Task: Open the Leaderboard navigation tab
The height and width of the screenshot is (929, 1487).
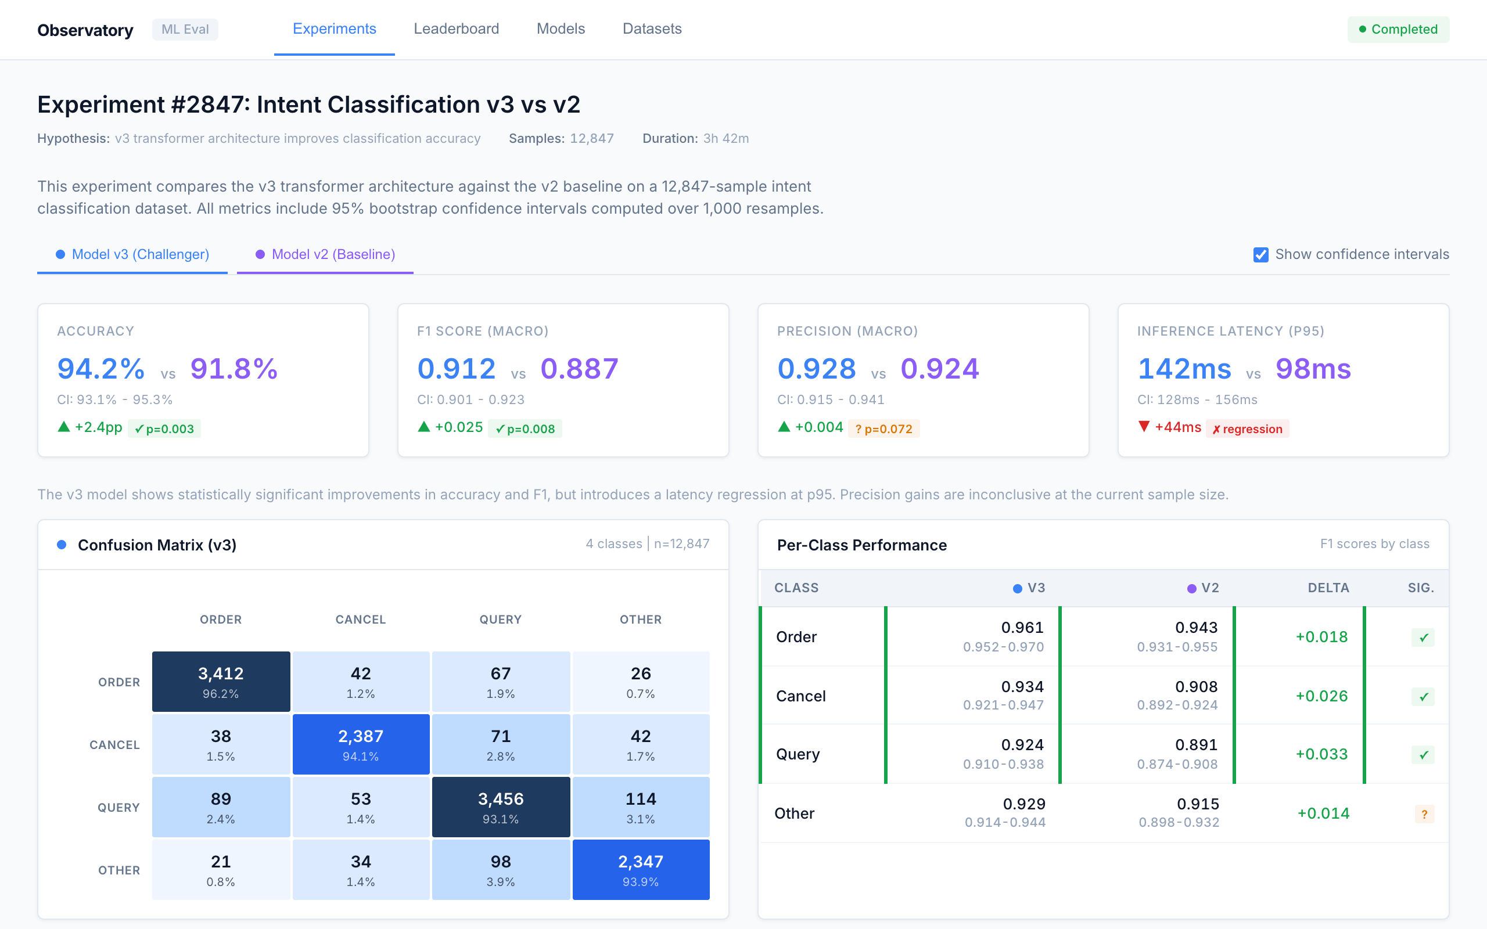Action: [456, 29]
